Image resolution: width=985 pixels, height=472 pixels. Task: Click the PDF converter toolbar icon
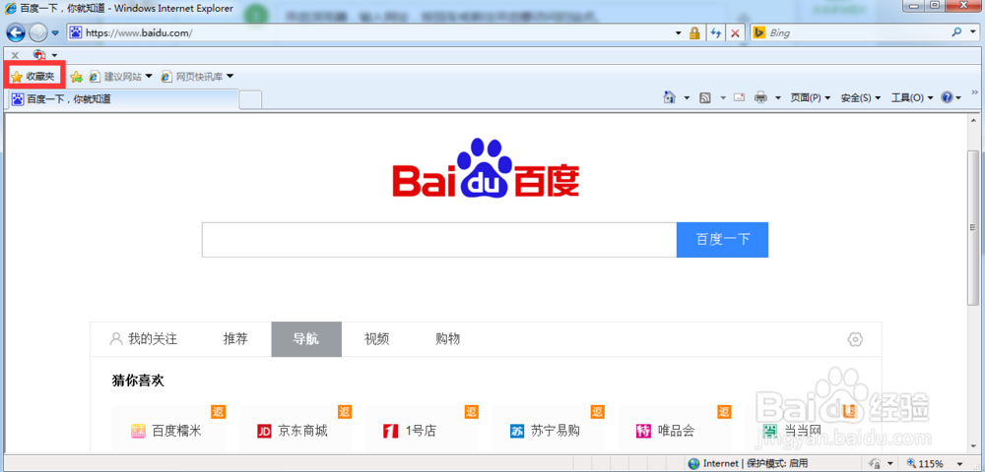click(39, 55)
